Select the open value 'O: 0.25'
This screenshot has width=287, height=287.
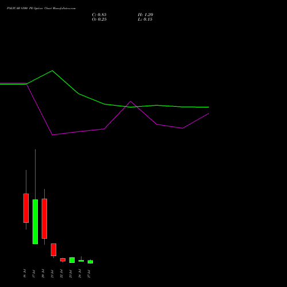[x=99, y=20]
